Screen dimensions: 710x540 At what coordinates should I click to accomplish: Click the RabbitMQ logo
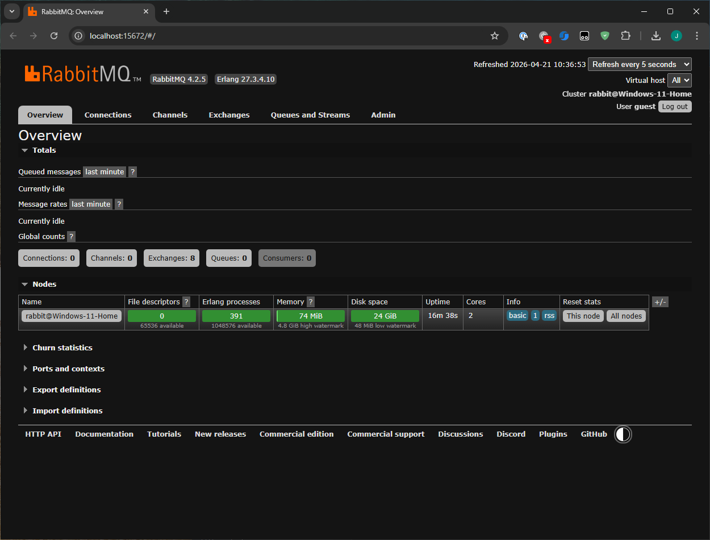82,74
